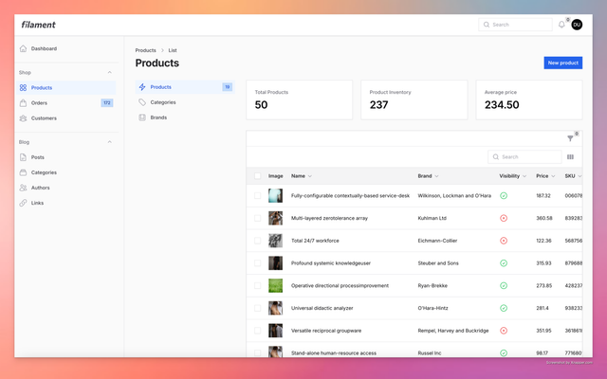Open Posts in the Blog section

pyautogui.click(x=66, y=157)
